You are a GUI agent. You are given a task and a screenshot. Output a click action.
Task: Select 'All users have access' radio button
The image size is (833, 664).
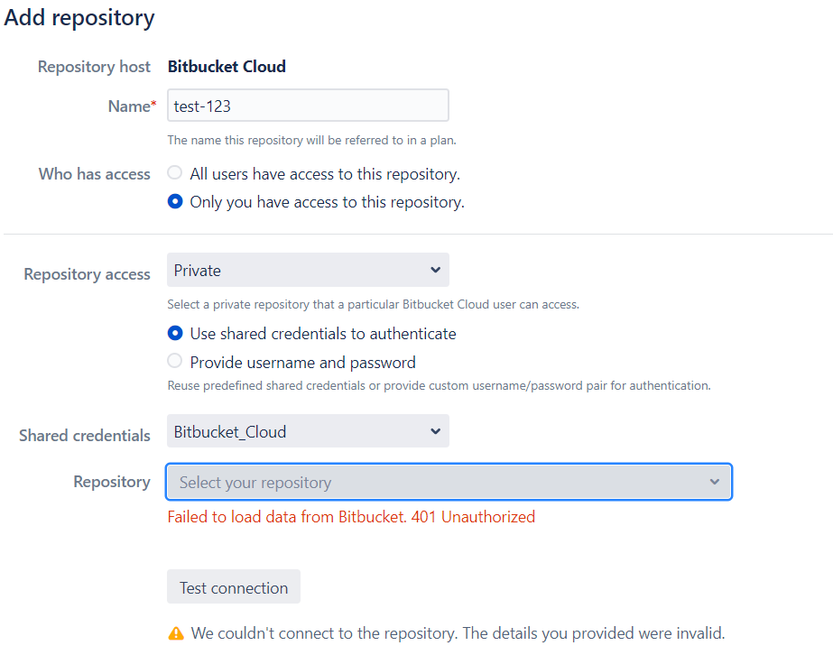(175, 172)
